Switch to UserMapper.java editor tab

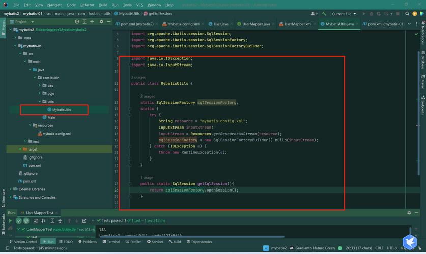tap(256, 24)
